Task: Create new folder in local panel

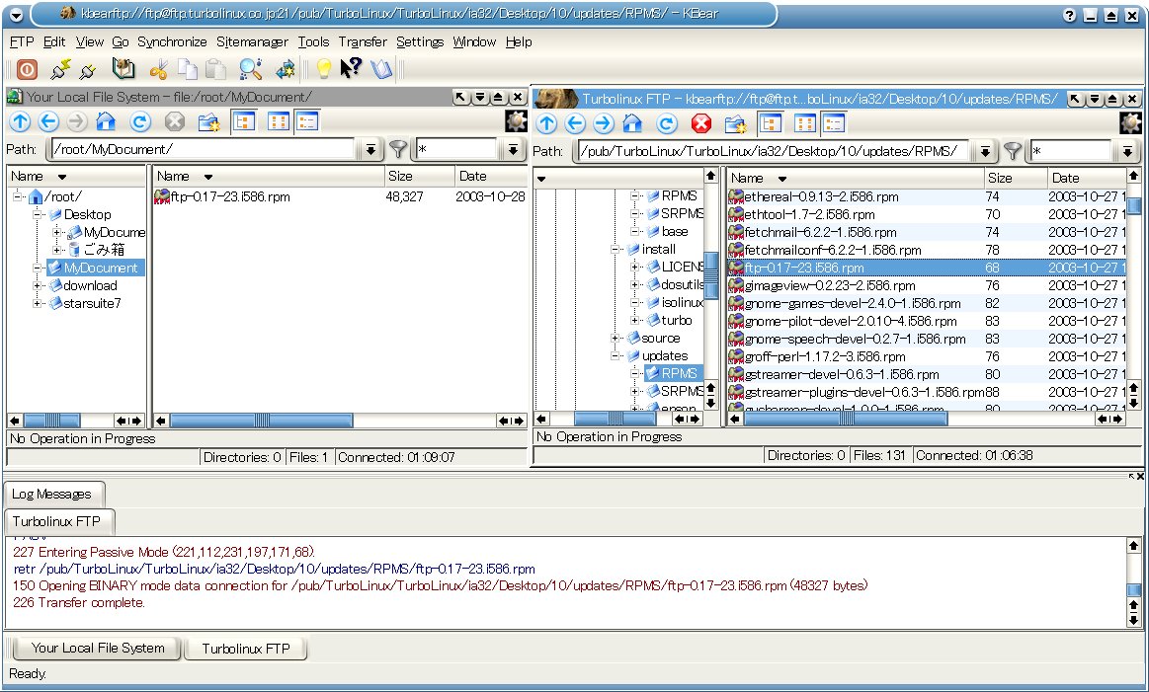Action: pyautogui.click(x=209, y=122)
